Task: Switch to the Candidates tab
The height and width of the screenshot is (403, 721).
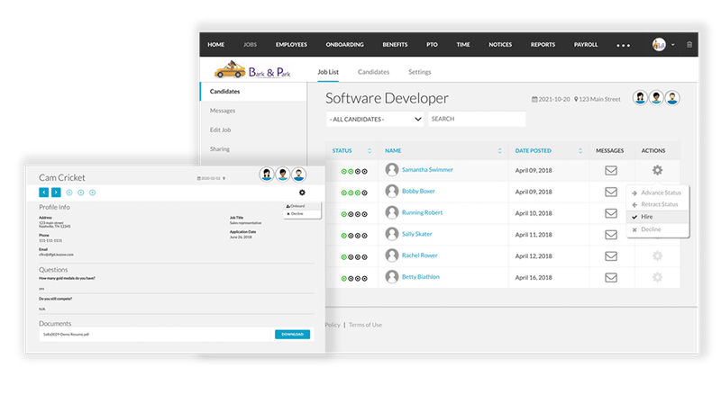Action: pos(373,72)
